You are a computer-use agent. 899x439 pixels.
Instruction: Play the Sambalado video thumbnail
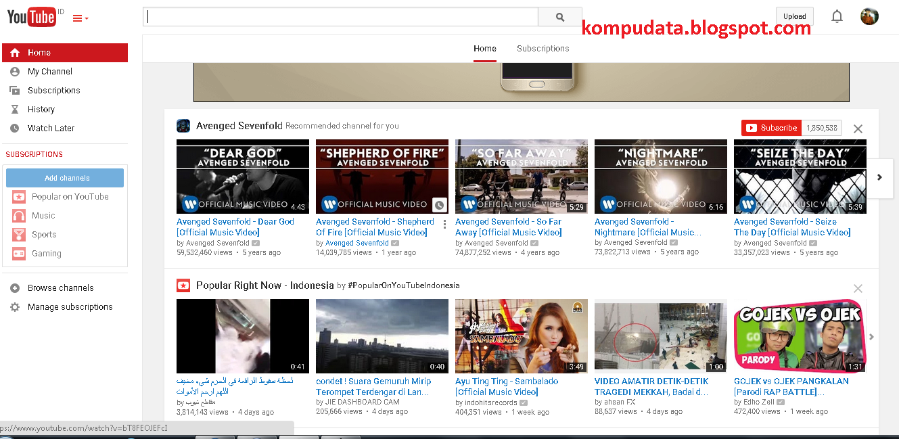coord(522,336)
